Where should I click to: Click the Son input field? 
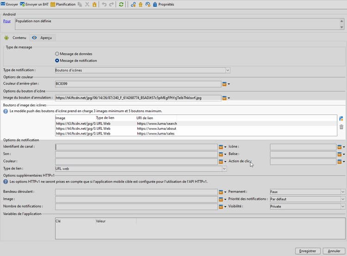point(136,154)
